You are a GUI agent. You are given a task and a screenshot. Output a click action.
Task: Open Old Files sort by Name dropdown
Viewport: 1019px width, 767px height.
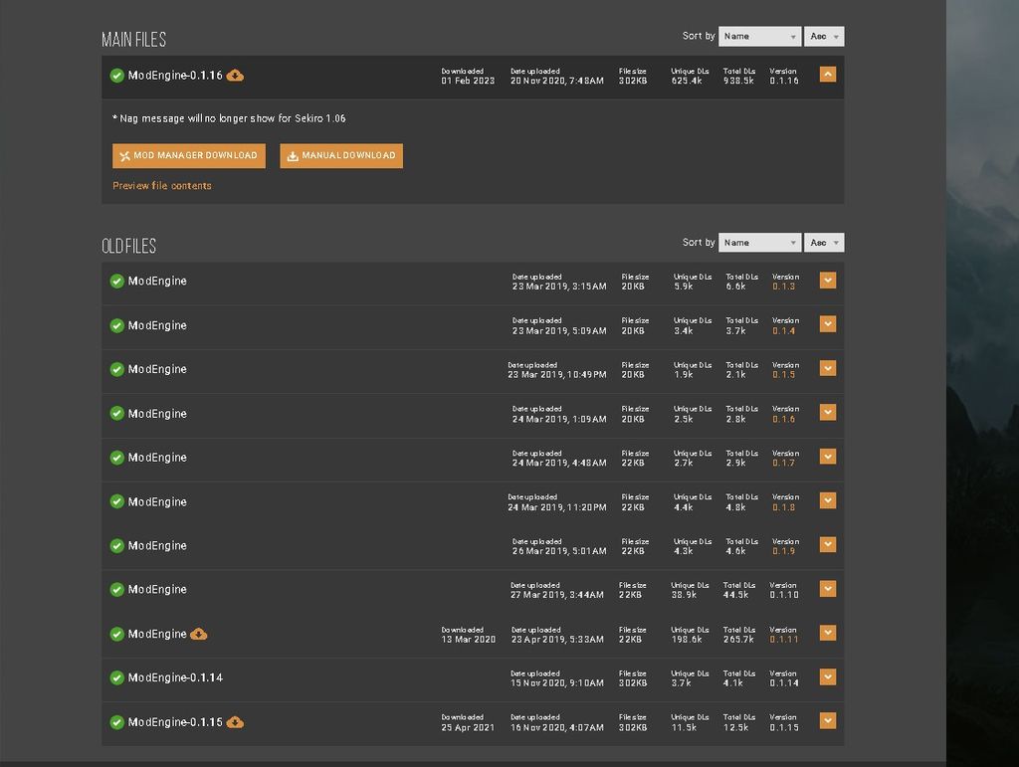coord(759,243)
